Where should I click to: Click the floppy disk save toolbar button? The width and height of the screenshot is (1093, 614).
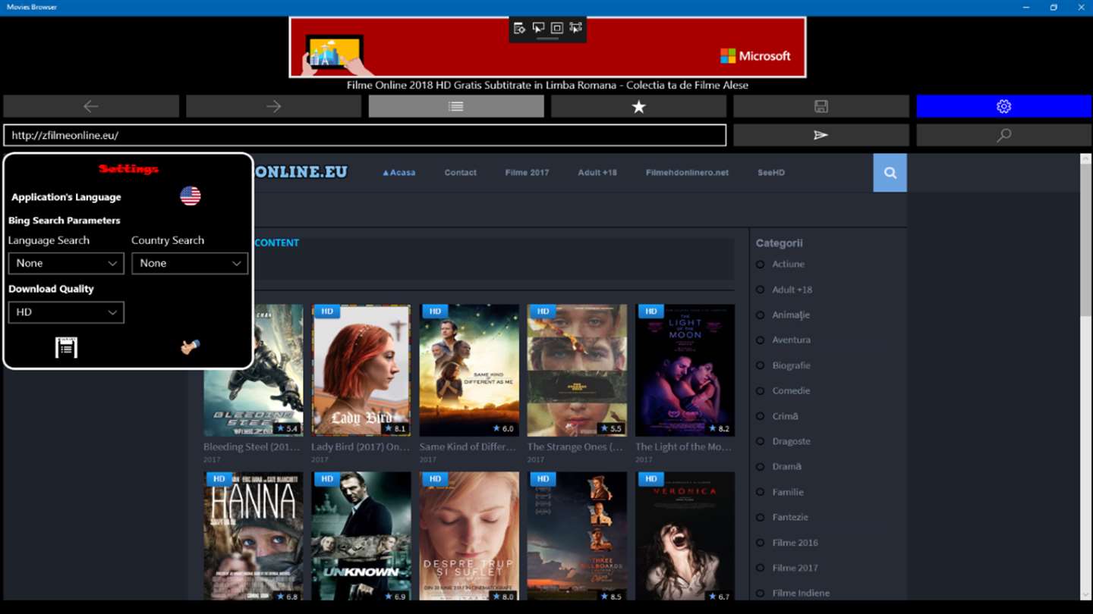821,106
